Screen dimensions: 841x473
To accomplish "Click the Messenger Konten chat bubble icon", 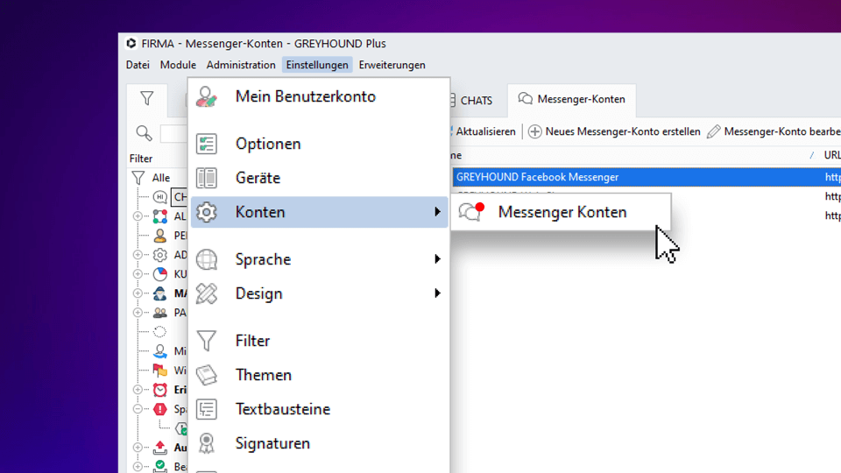I will (471, 212).
